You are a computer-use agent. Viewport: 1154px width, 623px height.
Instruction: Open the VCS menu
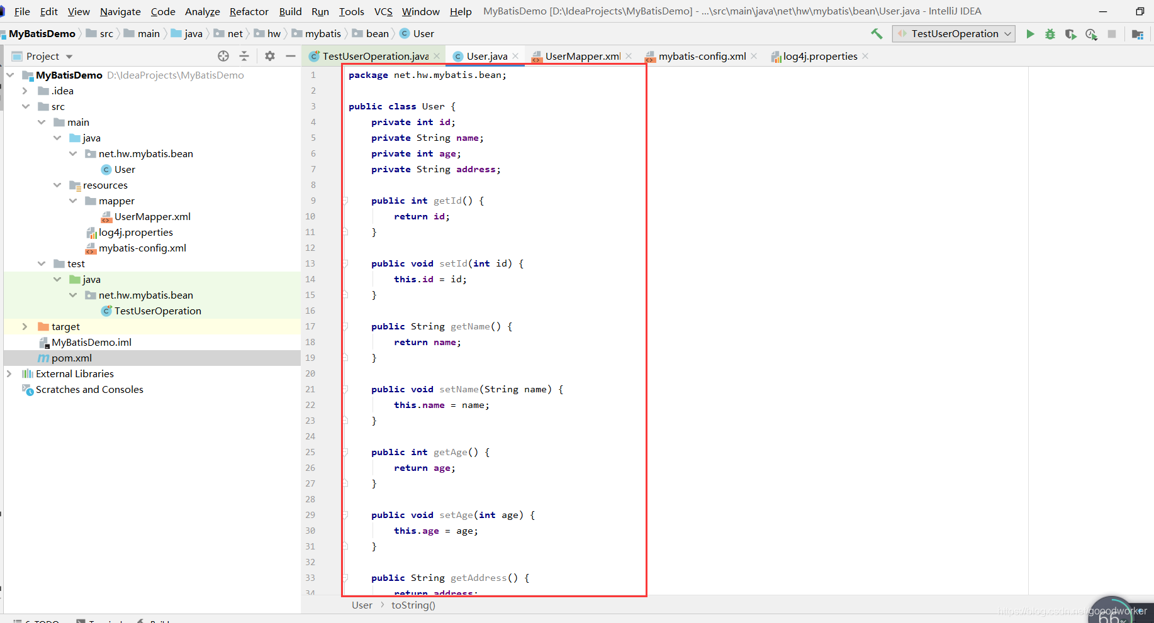click(x=383, y=11)
